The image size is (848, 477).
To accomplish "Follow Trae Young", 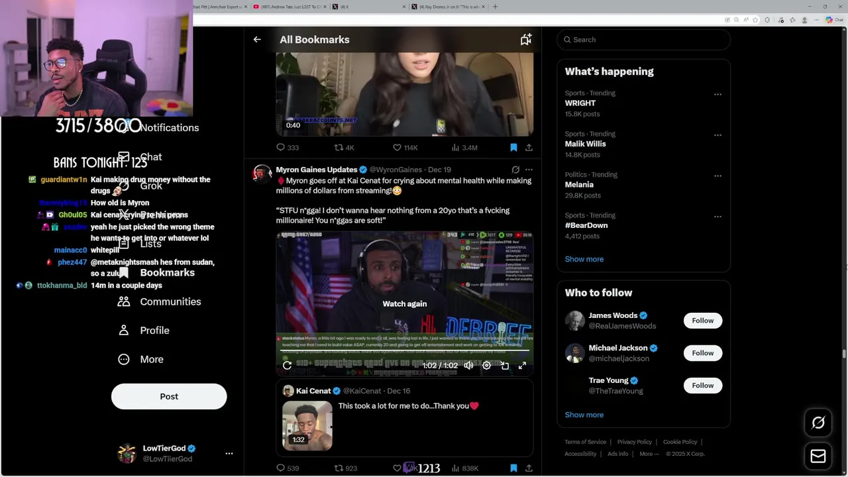I will click(703, 386).
